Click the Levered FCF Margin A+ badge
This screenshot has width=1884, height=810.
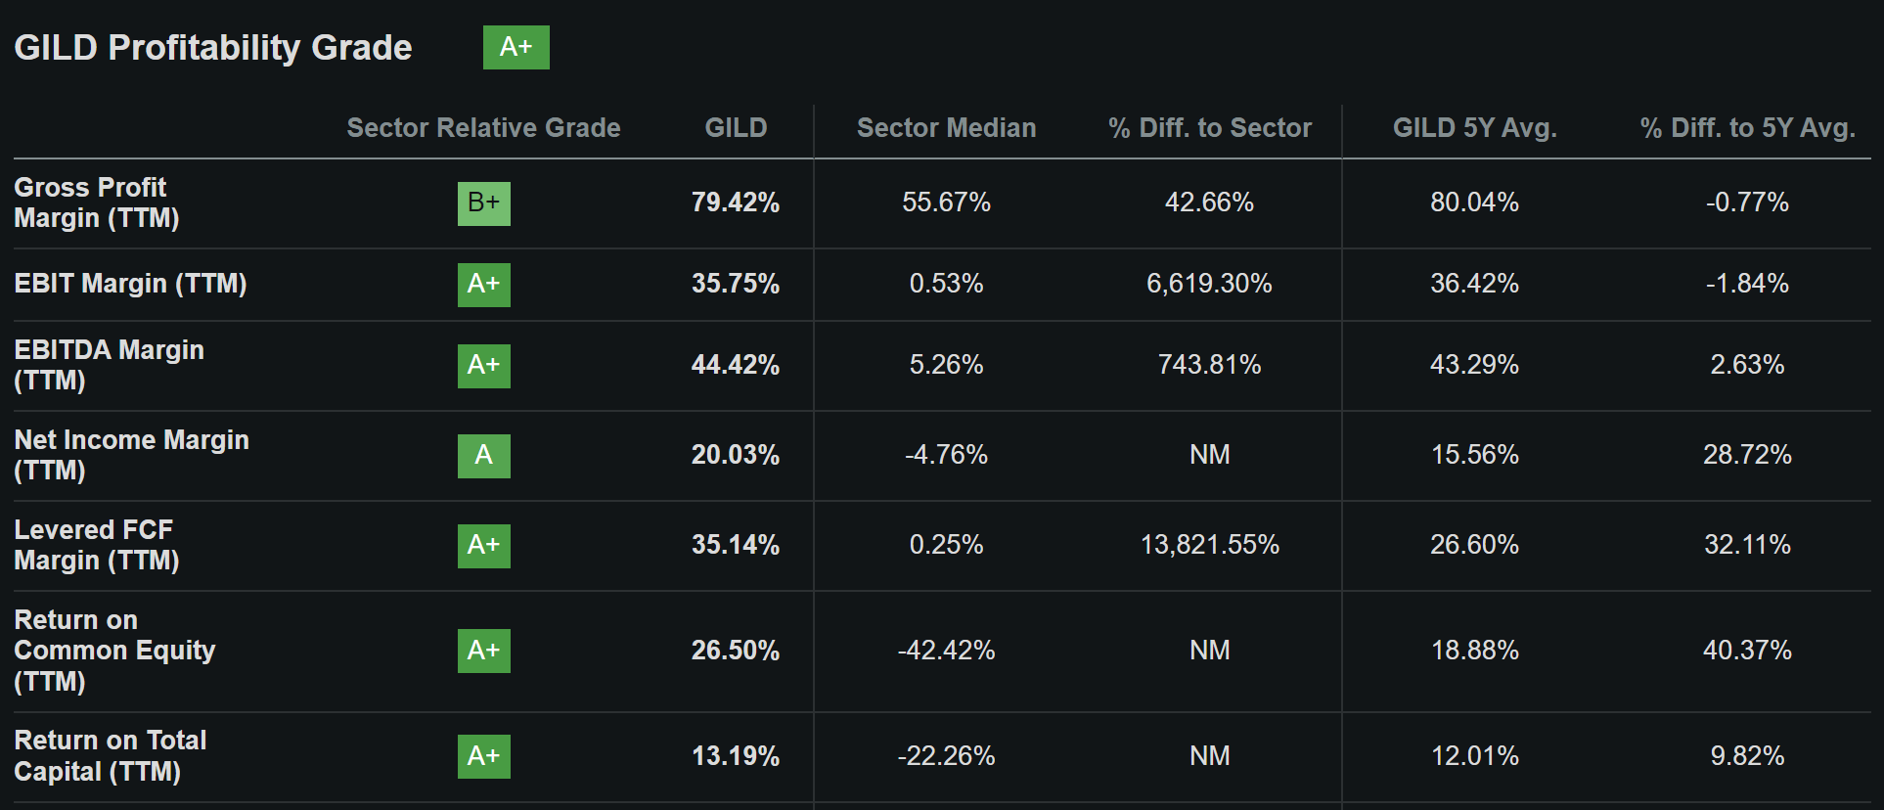pyautogui.click(x=483, y=546)
